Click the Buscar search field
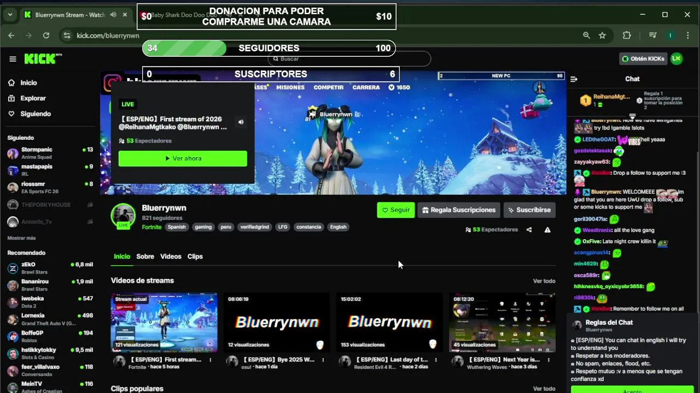Viewport: 700px width, 393px height. [x=349, y=58]
